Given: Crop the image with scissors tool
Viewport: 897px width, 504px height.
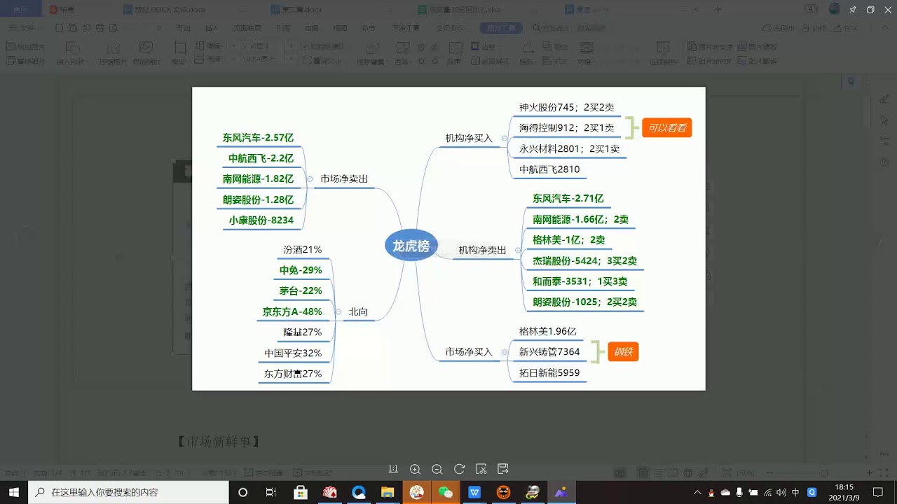Looking at the screenshot, I should coord(481,469).
